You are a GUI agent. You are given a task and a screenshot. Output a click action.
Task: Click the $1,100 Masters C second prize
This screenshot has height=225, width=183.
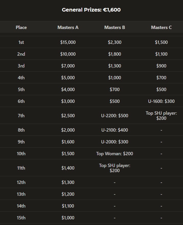click(161, 54)
